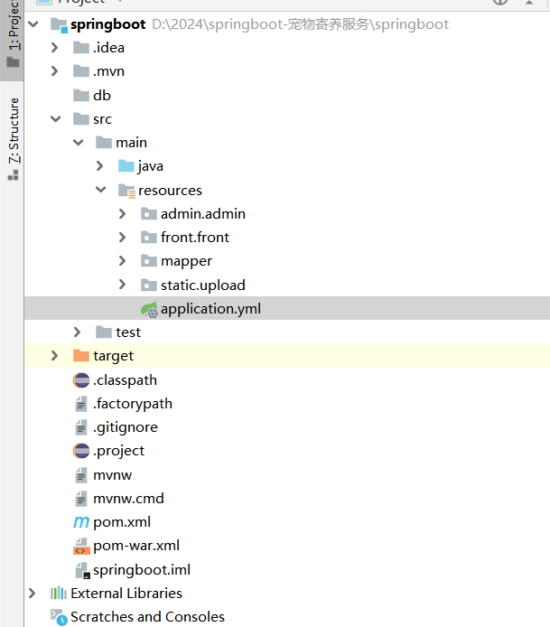550x627 pixels.
Task: Click the Spring application.yml leaf icon
Action: pos(149,309)
